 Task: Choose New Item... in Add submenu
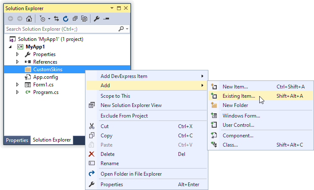[x=261, y=87]
